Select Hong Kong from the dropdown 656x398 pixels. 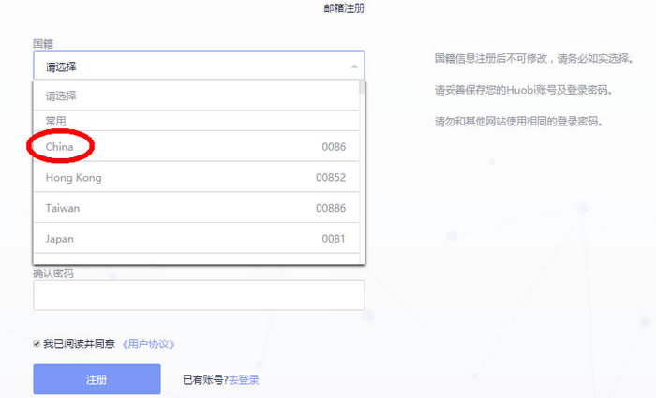pyautogui.click(x=73, y=178)
